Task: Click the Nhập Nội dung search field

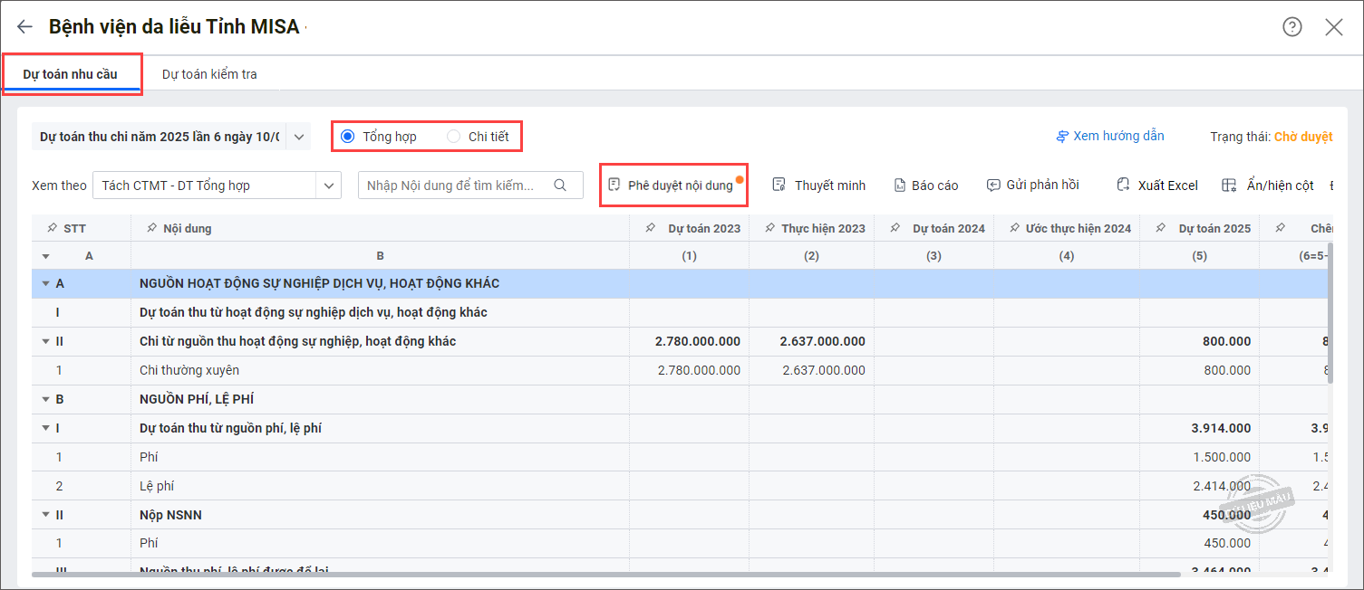Action: point(453,186)
